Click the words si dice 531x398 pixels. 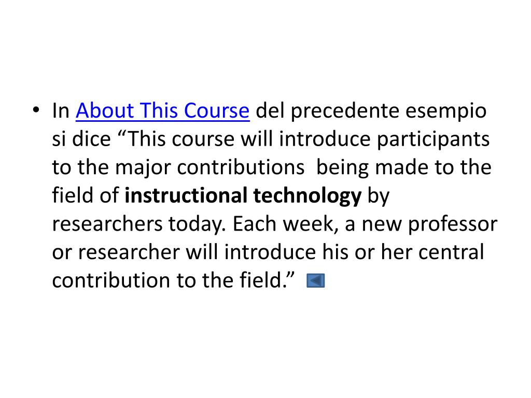click(81, 139)
